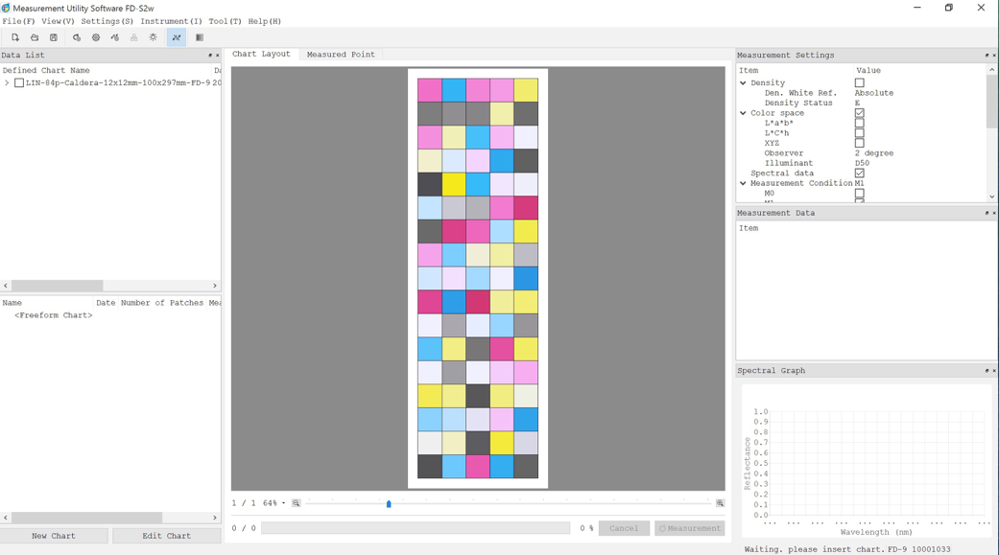Expand the LIN-84p-Caldera chart tree item
999x555 pixels.
7,83
